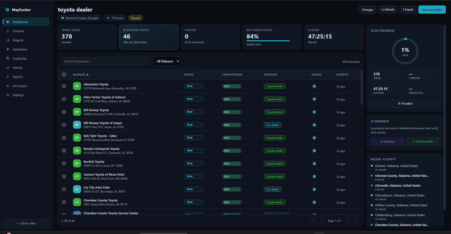Click the Car dealer tag for Car City Auto Sales
The width and height of the screenshot is (451, 234).
pyautogui.click(x=273, y=189)
